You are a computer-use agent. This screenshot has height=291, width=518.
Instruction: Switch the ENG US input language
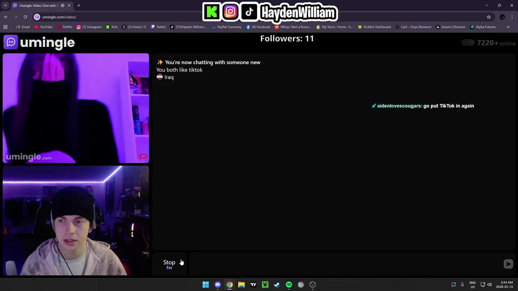pyautogui.click(x=472, y=285)
